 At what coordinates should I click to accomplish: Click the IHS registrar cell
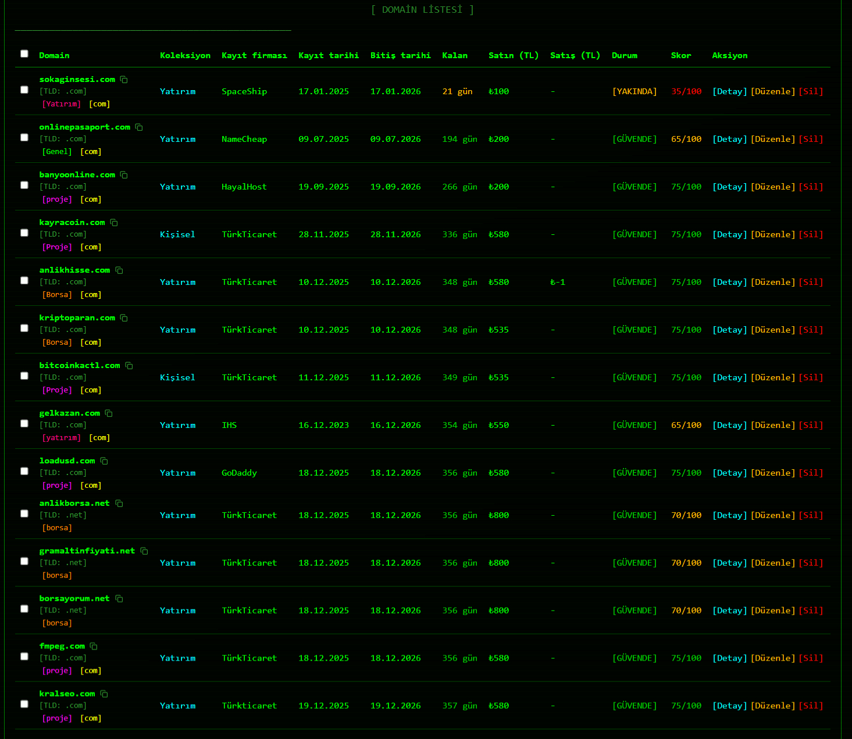229,425
